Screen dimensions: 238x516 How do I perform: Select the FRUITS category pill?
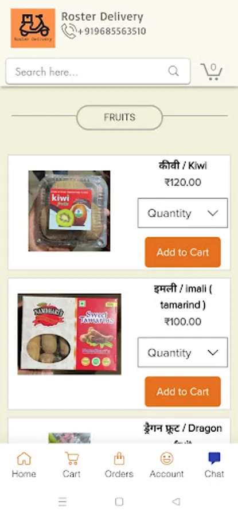(x=119, y=118)
